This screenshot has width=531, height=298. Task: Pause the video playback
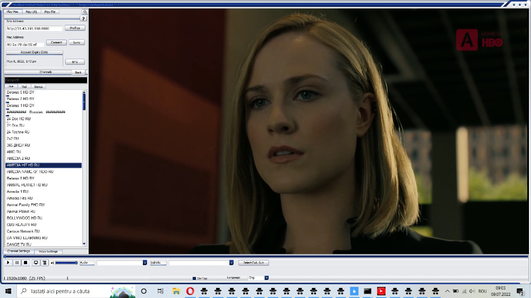17,263
